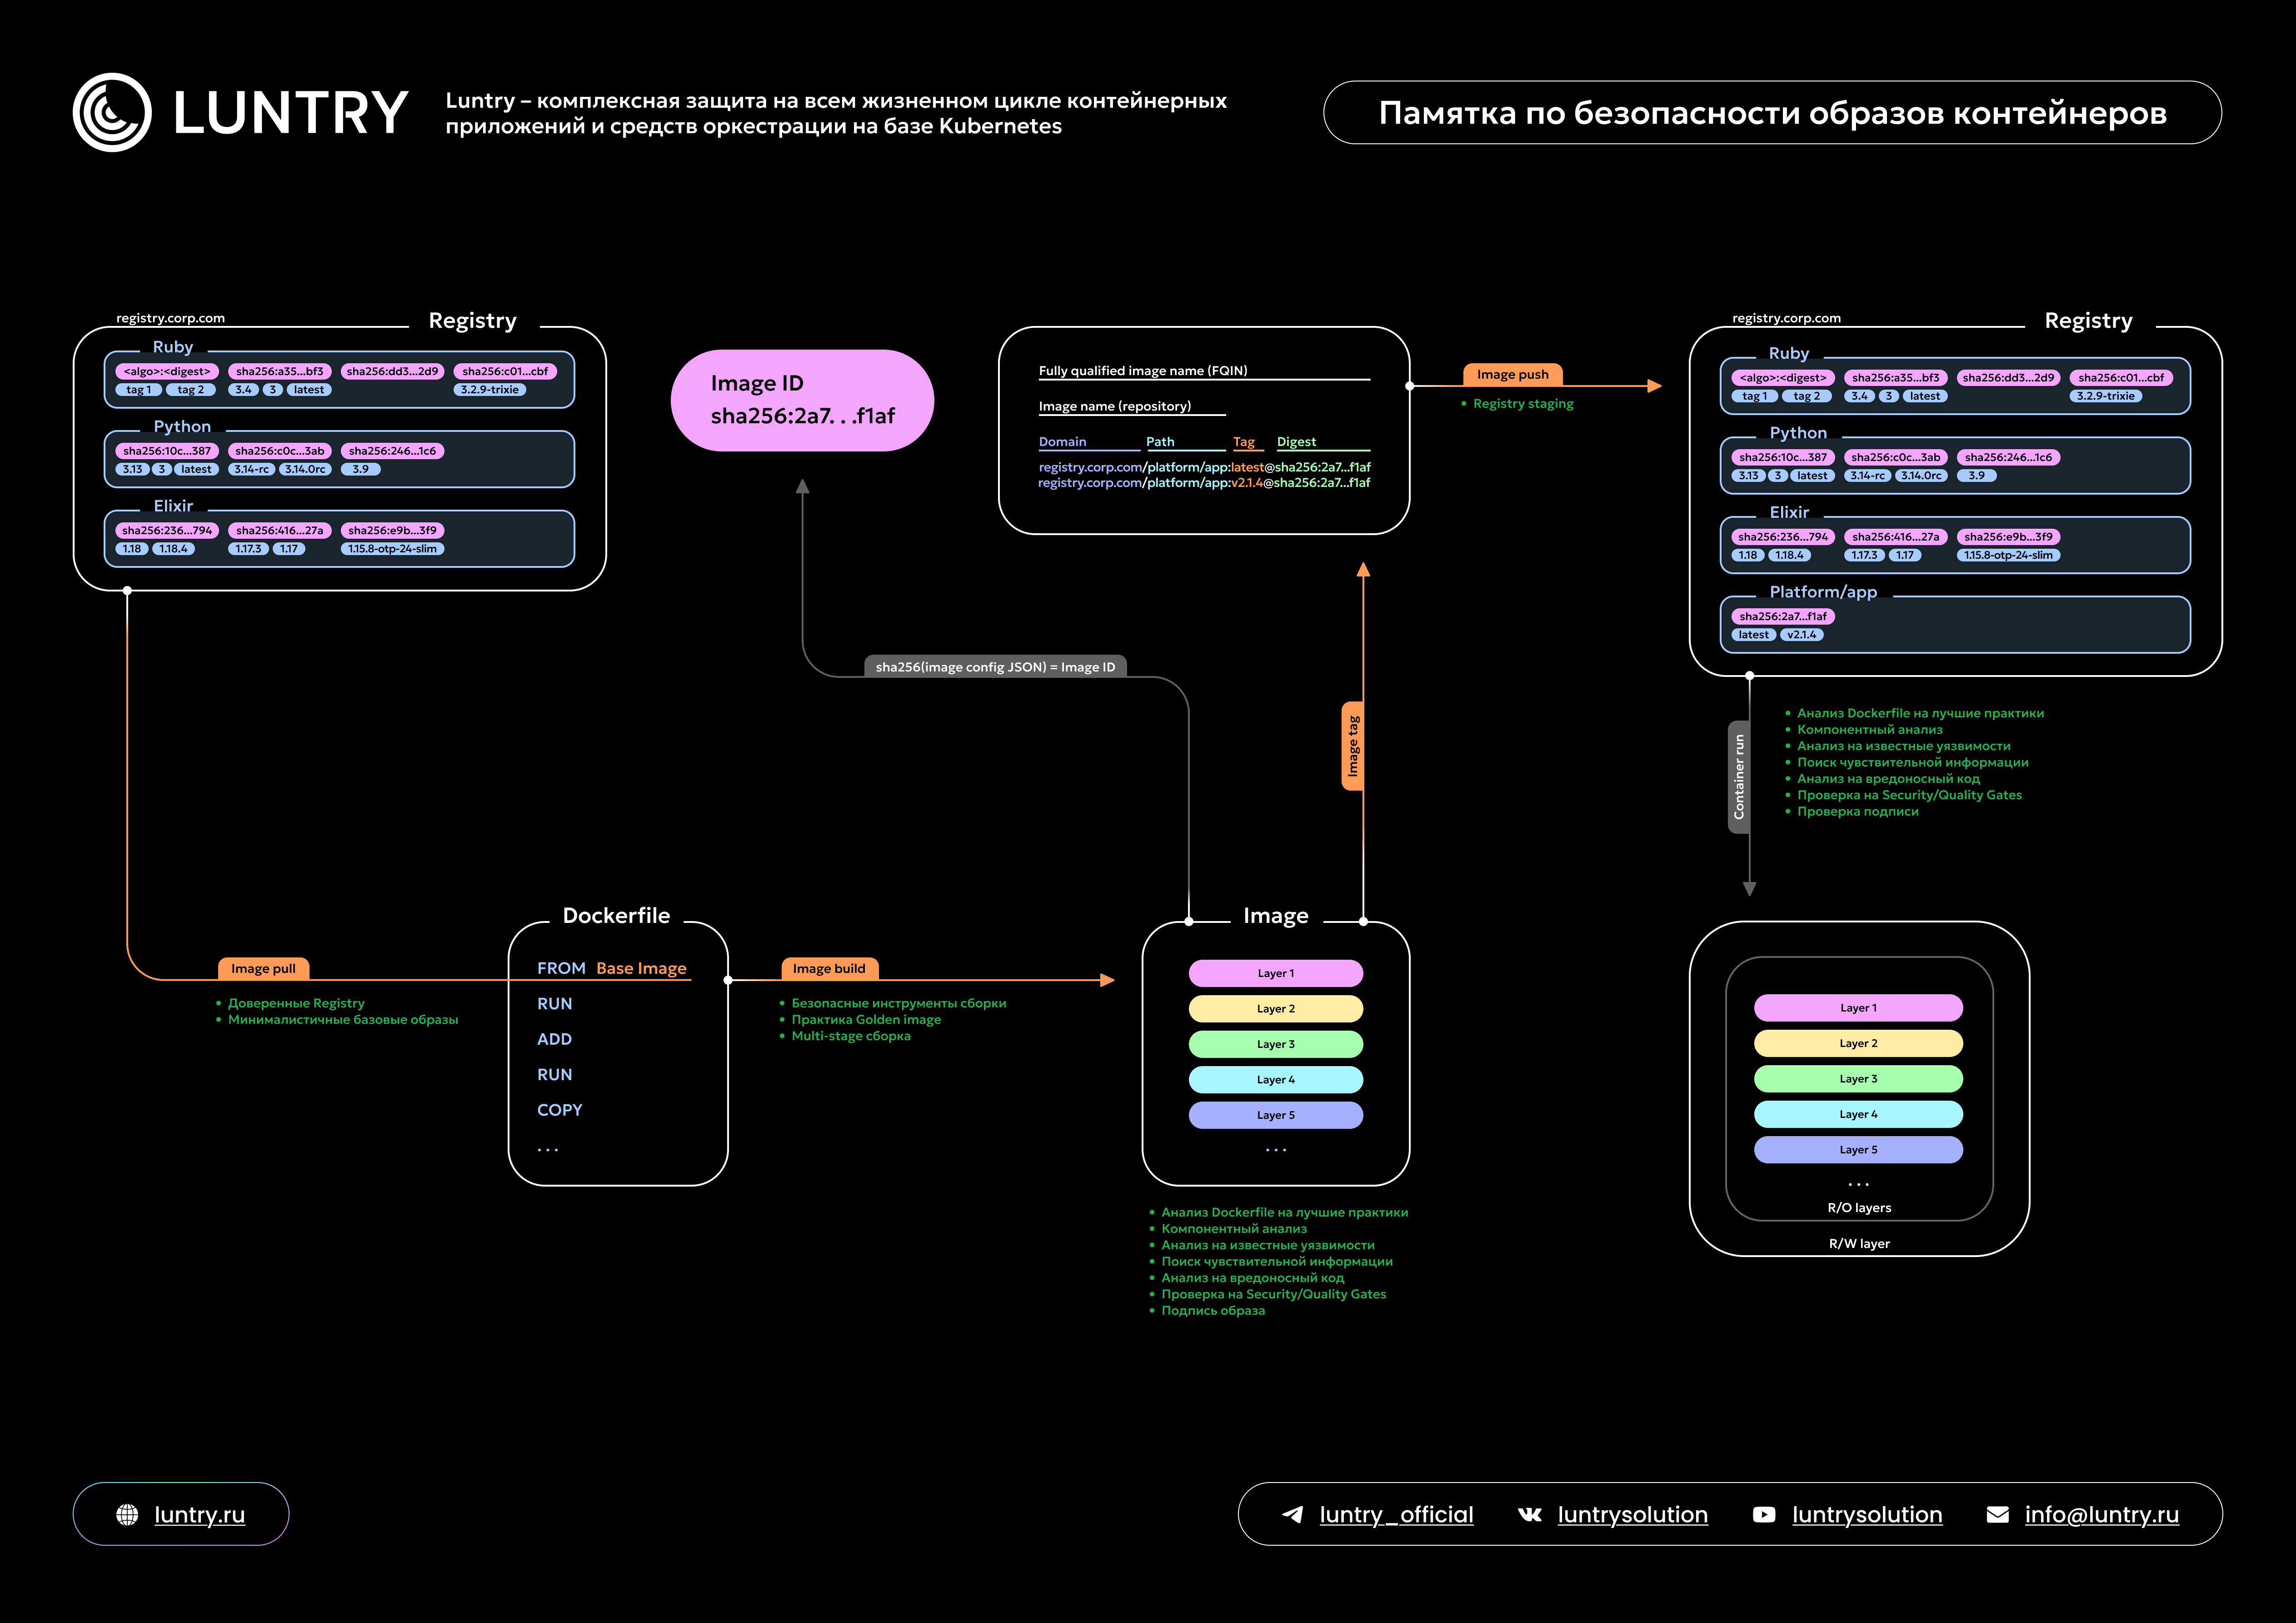The width and height of the screenshot is (2296, 1623).
Task: Select the pink Image ID sha256:2a7..f1af pill
Action: 802,399
